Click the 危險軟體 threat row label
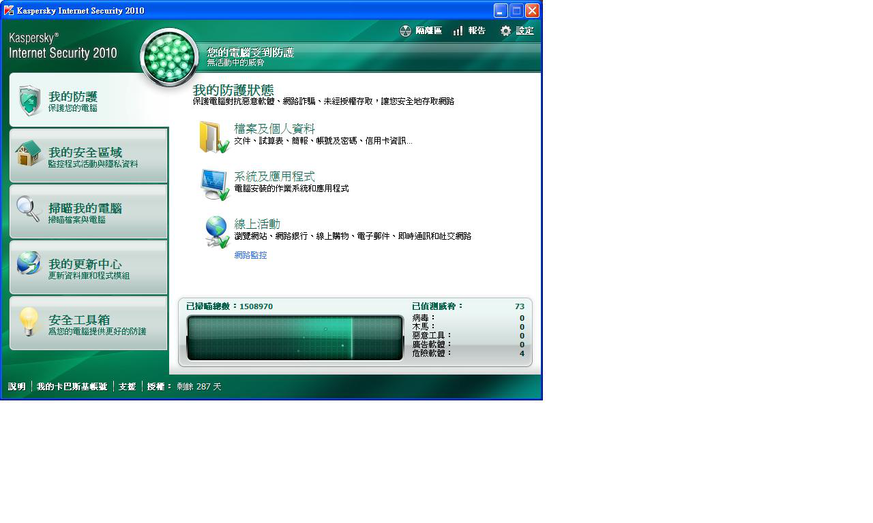This screenshot has height=523, width=873. (x=432, y=353)
